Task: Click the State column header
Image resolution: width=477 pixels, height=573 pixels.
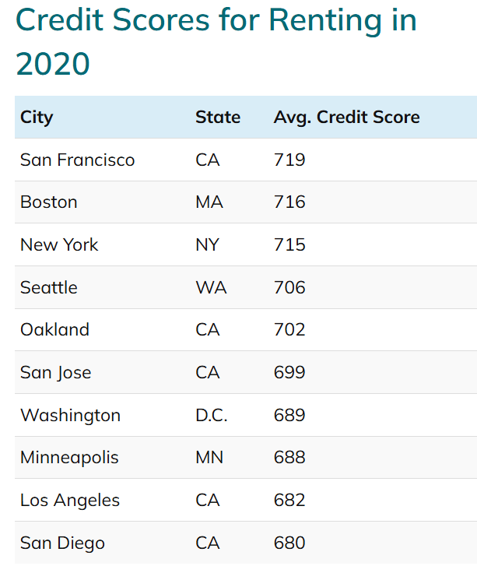Action: [218, 118]
